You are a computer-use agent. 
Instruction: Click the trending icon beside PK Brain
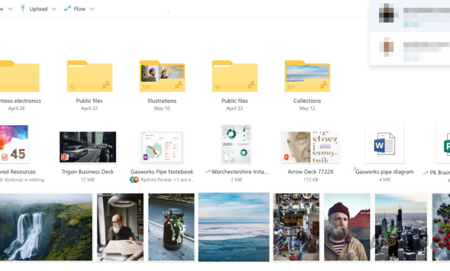pos(425,172)
